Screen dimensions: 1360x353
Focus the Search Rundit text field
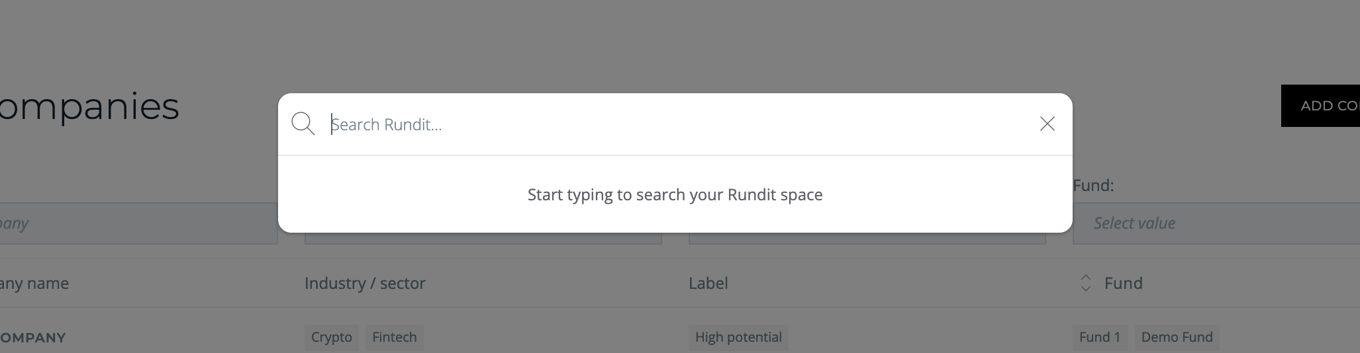coord(679,124)
